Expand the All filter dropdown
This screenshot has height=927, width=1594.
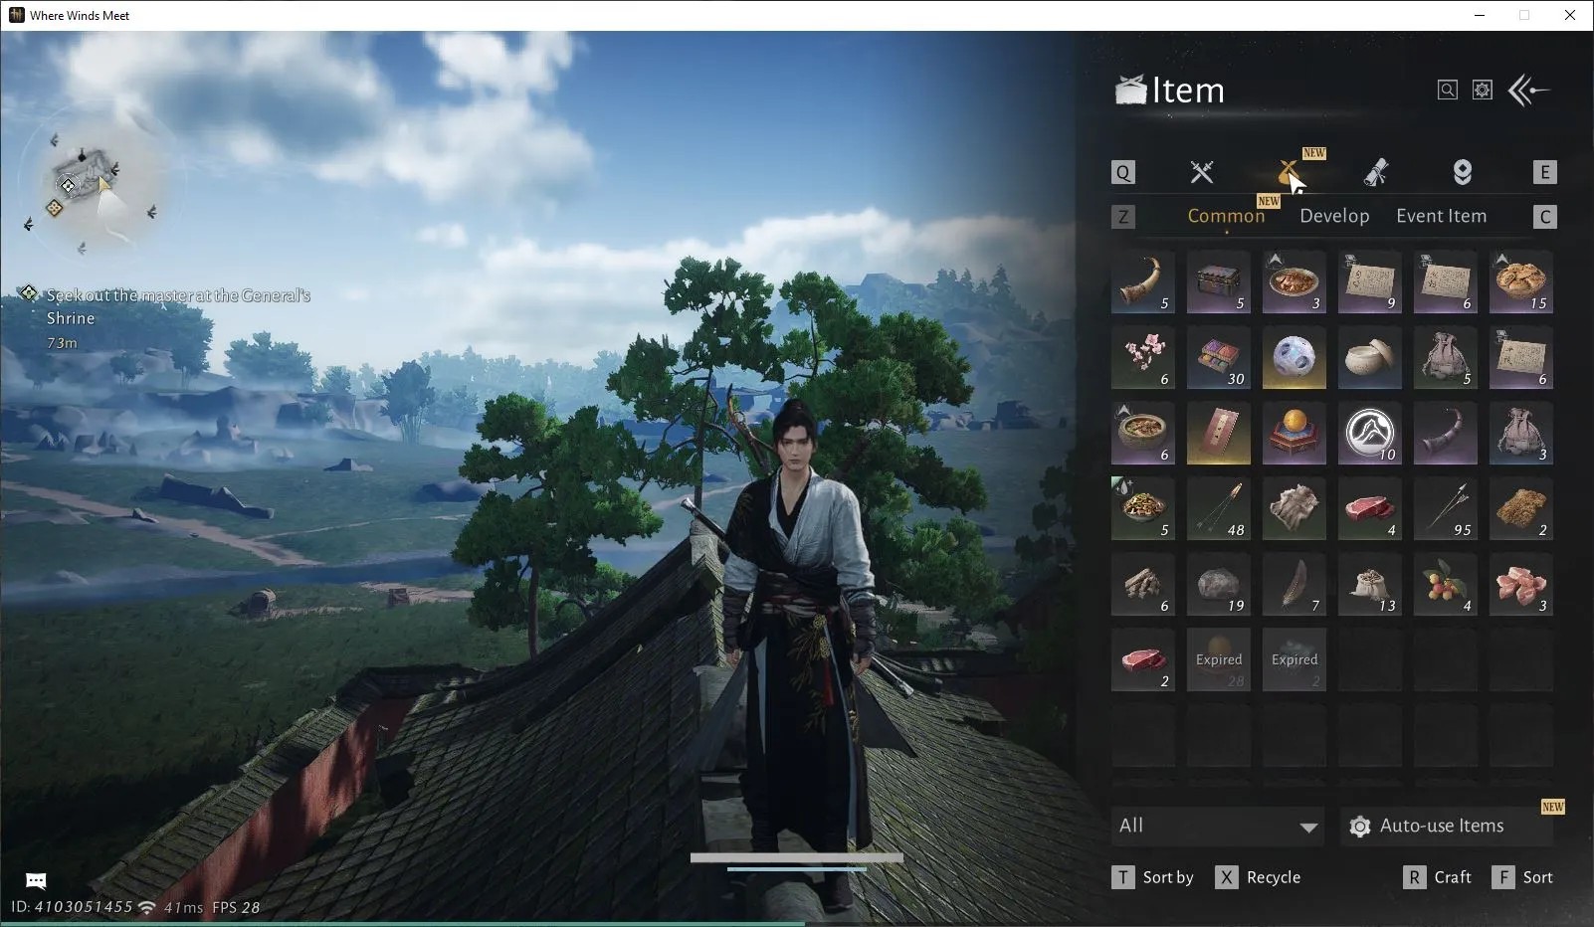[1218, 827]
